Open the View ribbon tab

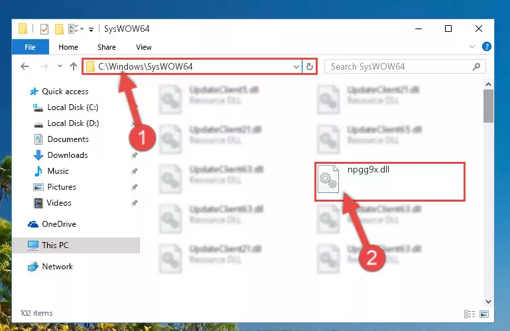coord(144,47)
